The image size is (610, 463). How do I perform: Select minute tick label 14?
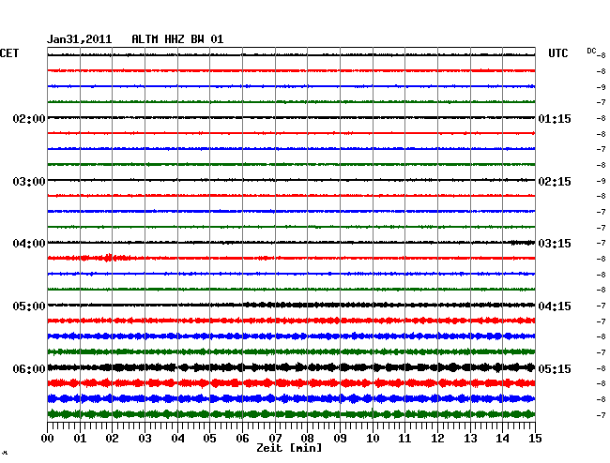pyautogui.click(x=503, y=438)
